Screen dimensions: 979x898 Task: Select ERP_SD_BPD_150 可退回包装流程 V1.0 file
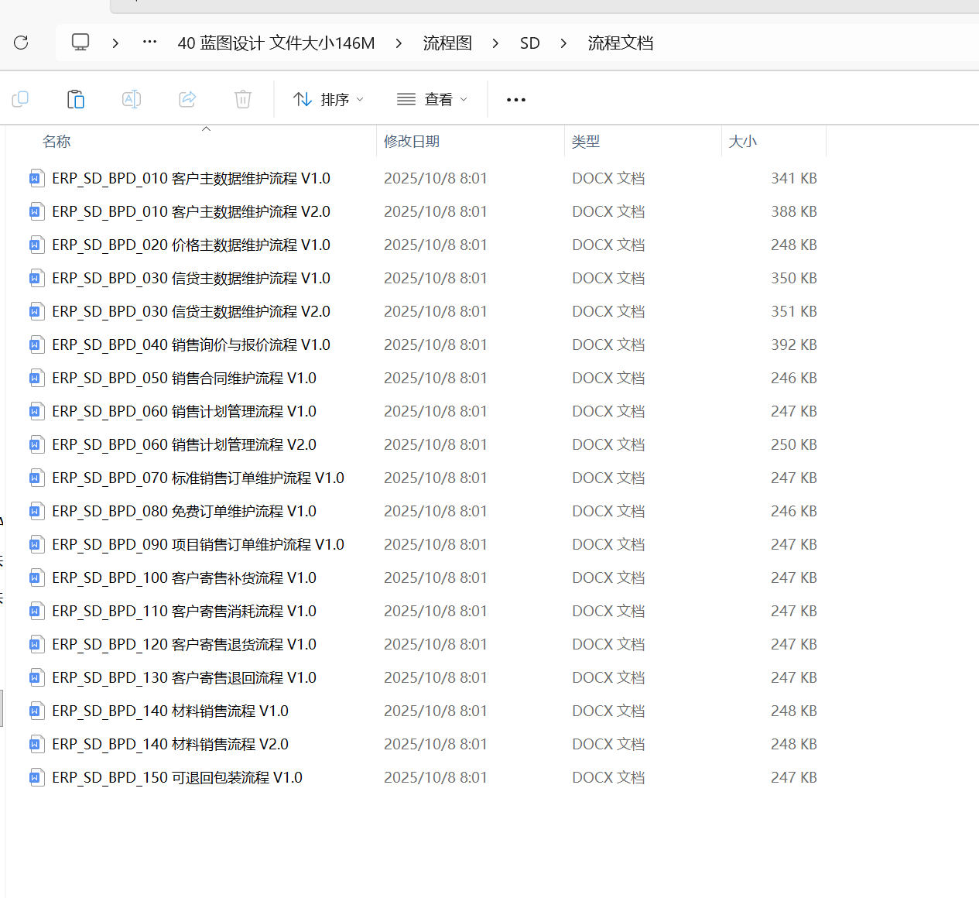pyautogui.click(x=176, y=777)
